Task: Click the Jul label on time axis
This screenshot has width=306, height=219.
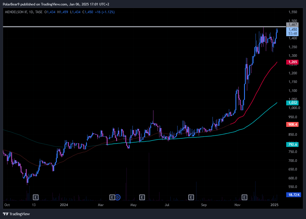Action: (x=167, y=205)
